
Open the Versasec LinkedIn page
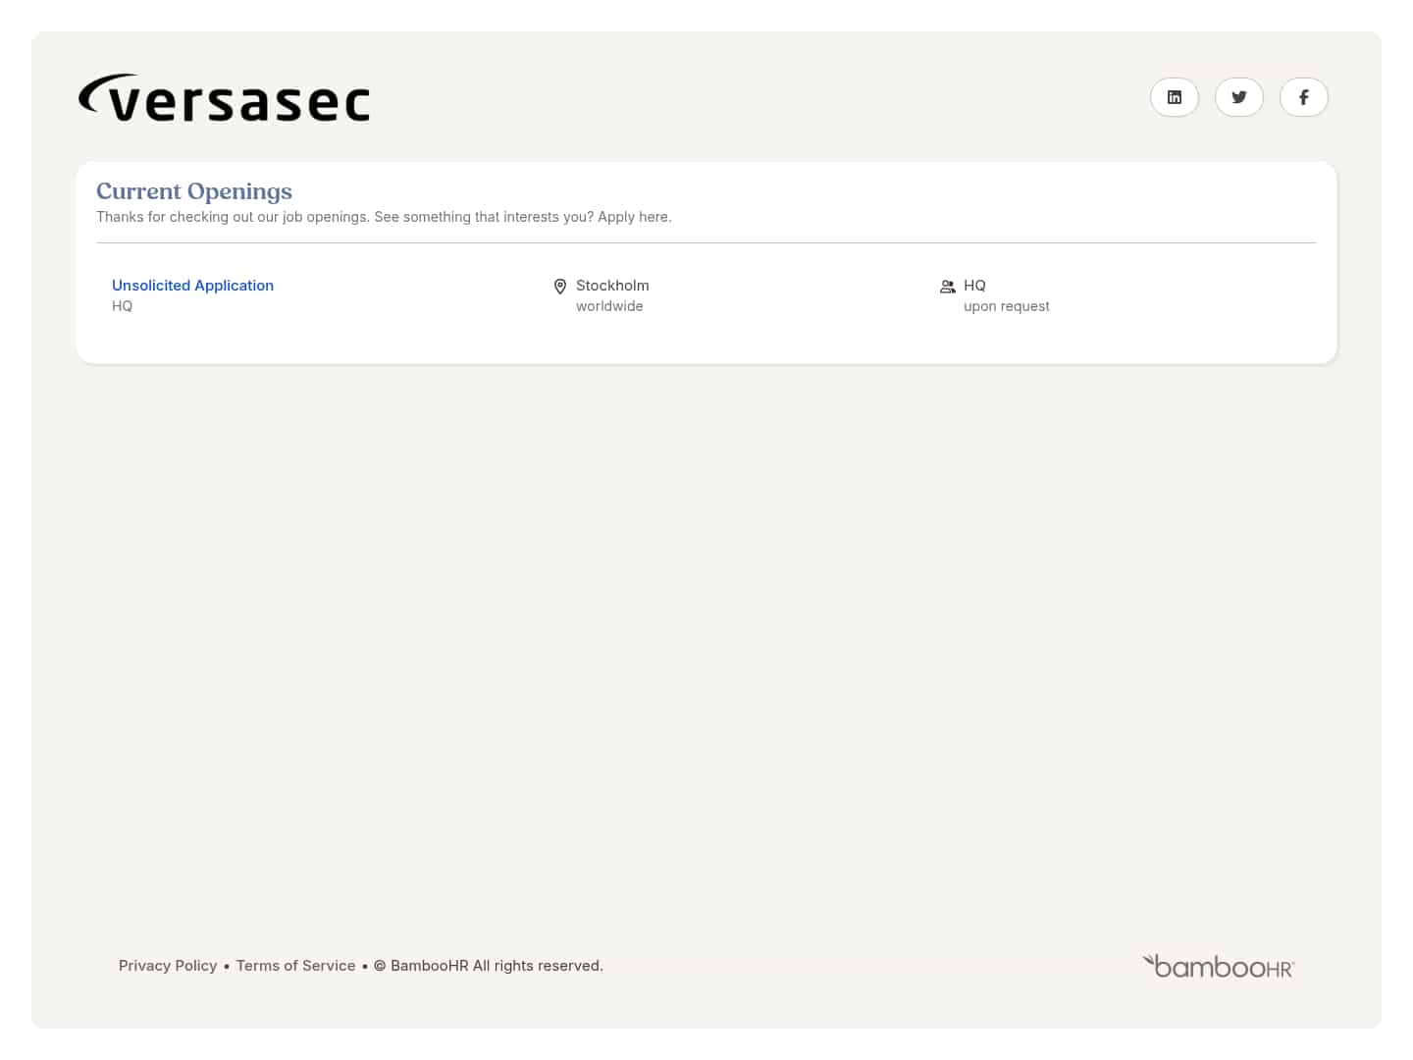[1175, 97]
